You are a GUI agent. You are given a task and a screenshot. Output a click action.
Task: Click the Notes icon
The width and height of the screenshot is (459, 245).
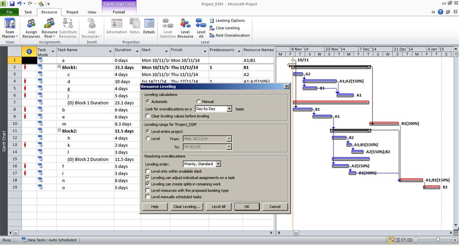click(x=134, y=26)
